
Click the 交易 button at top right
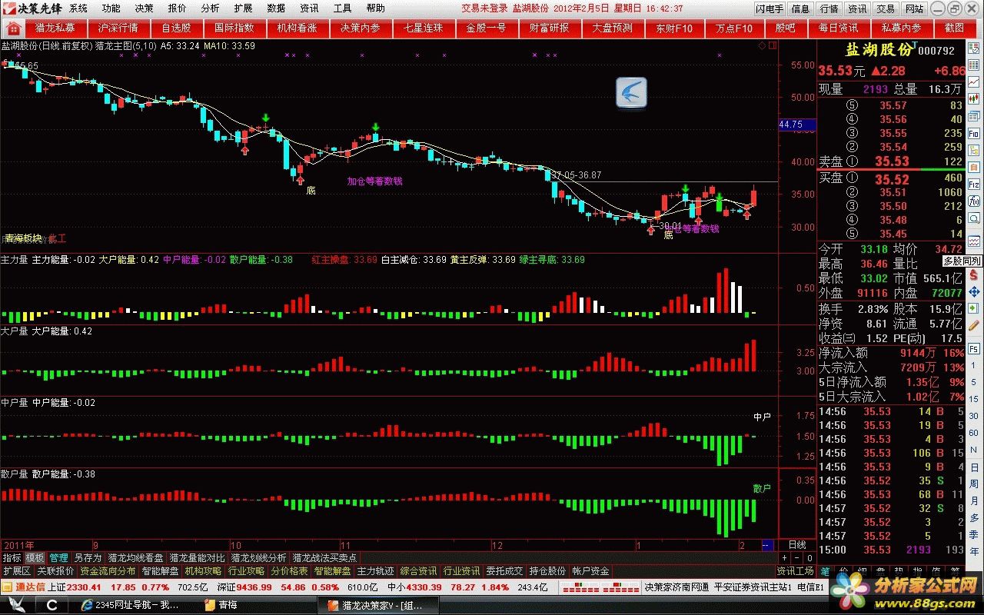pos(886,8)
